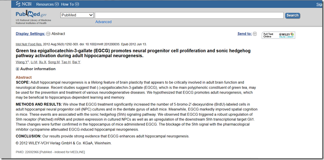Screen dimensions: 324x160
Task: Click the PMID 22692966 text
Action: pos(50,152)
